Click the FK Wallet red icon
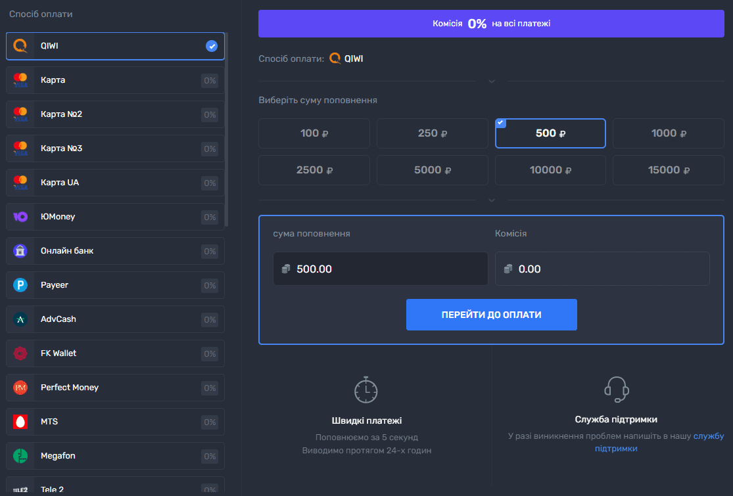733x496 pixels. coord(20,353)
